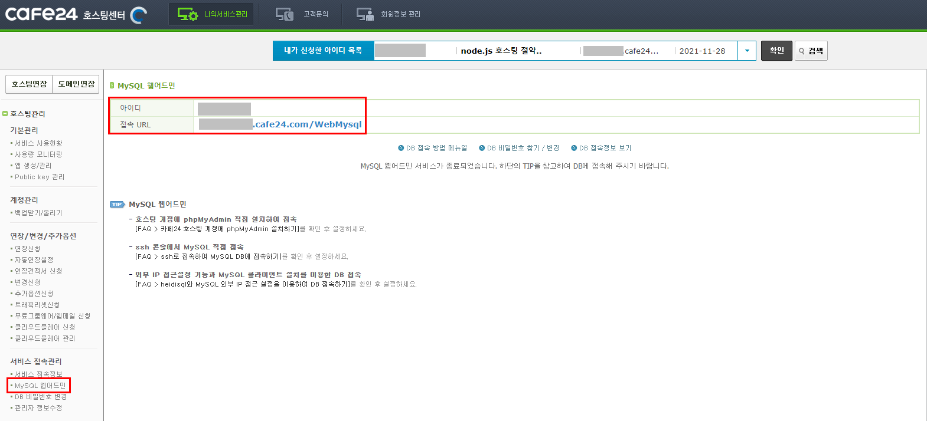The height and width of the screenshot is (421, 927).
Task: Select 앱 생성/관리 in sidebar
Action: 33,166
